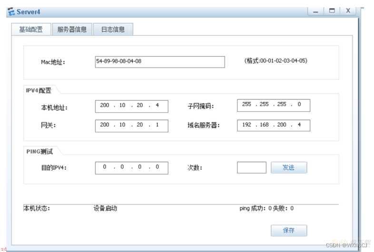Click the 本机地址 IP field

[131, 106]
